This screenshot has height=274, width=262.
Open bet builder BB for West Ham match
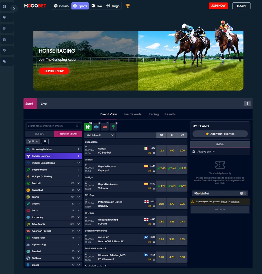(x=150, y=224)
